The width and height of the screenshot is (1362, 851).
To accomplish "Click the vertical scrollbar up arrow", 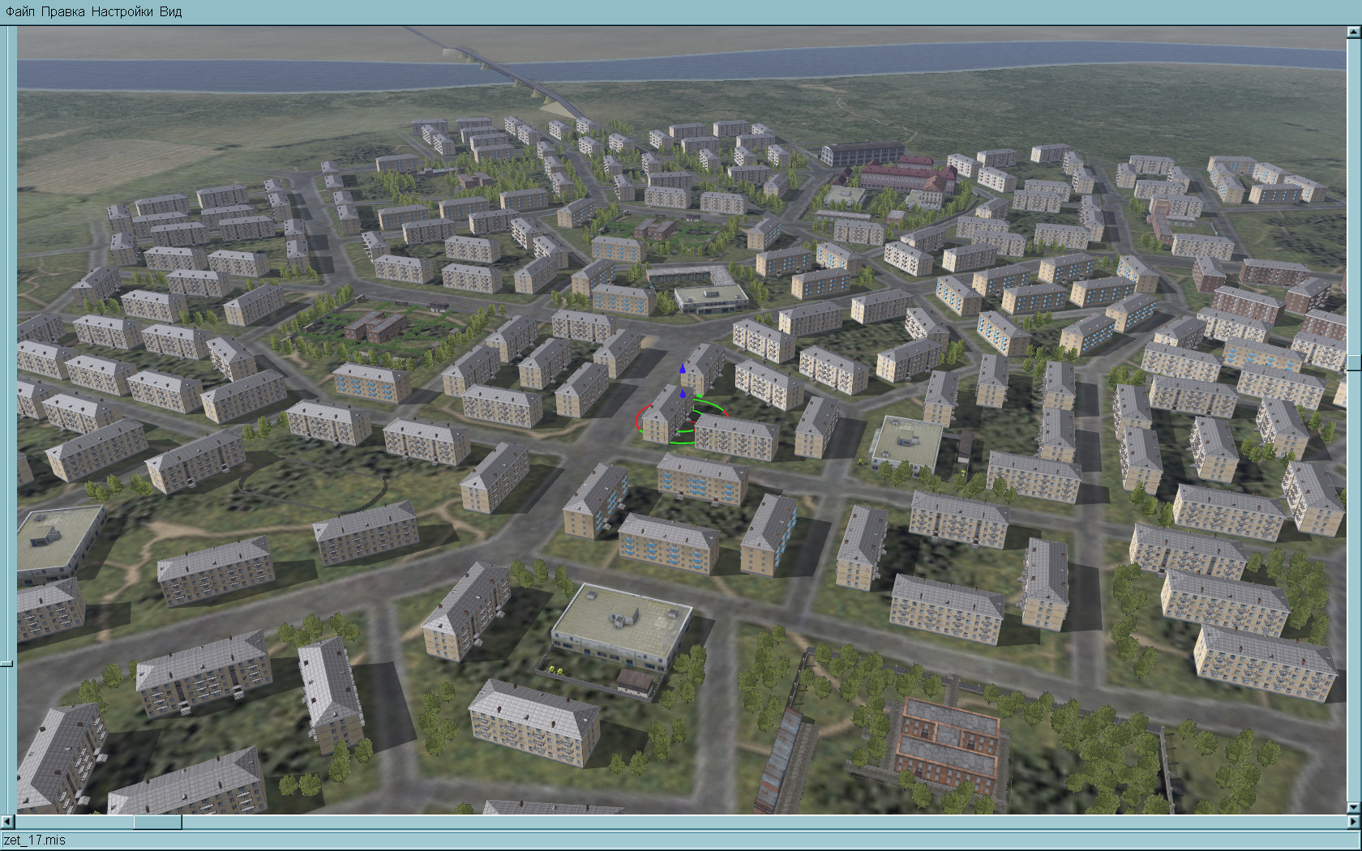I will (x=1353, y=32).
